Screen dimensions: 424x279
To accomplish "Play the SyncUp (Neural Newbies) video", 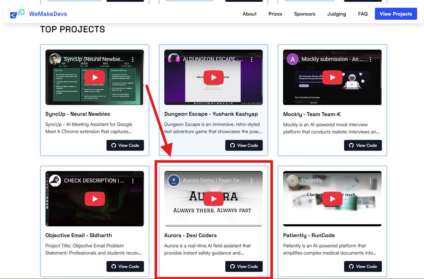I will click(95, 77).
